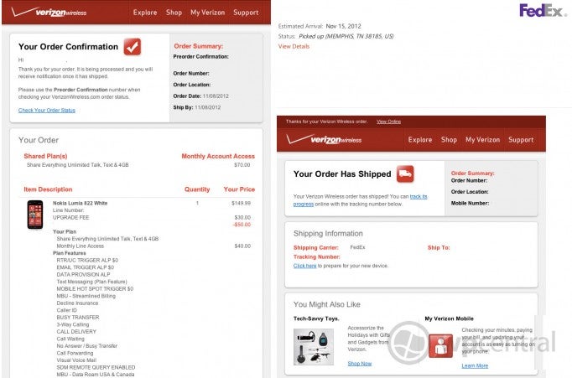
Task: Click the 'Tech-Savvy Toys.' title
Action: tap(316, 318)
